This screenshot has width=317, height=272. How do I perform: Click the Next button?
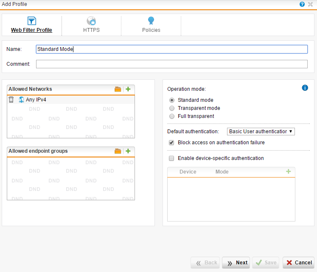click(x=236, y=263)
